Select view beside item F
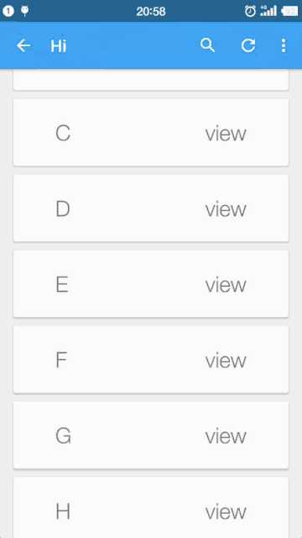 pos(226,361)
